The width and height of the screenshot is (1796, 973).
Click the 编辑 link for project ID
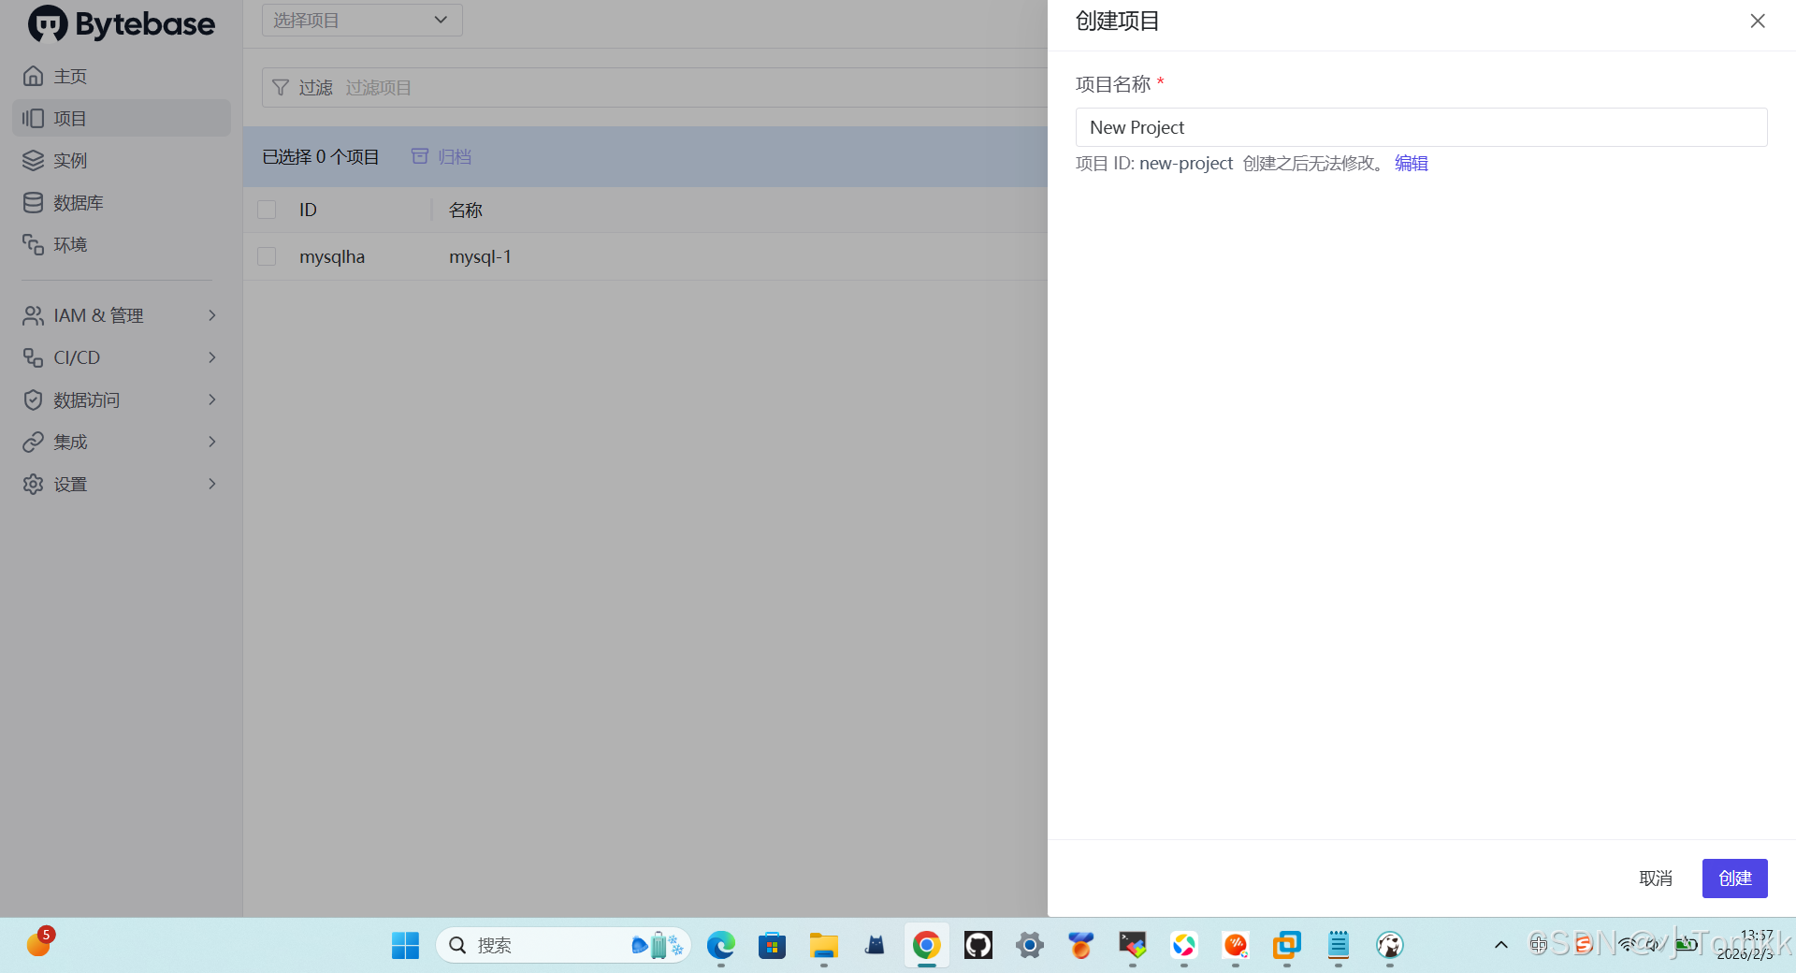pos(1412,163)
